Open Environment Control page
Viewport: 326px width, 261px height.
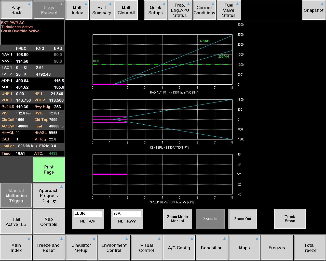[x=114, y=248]
